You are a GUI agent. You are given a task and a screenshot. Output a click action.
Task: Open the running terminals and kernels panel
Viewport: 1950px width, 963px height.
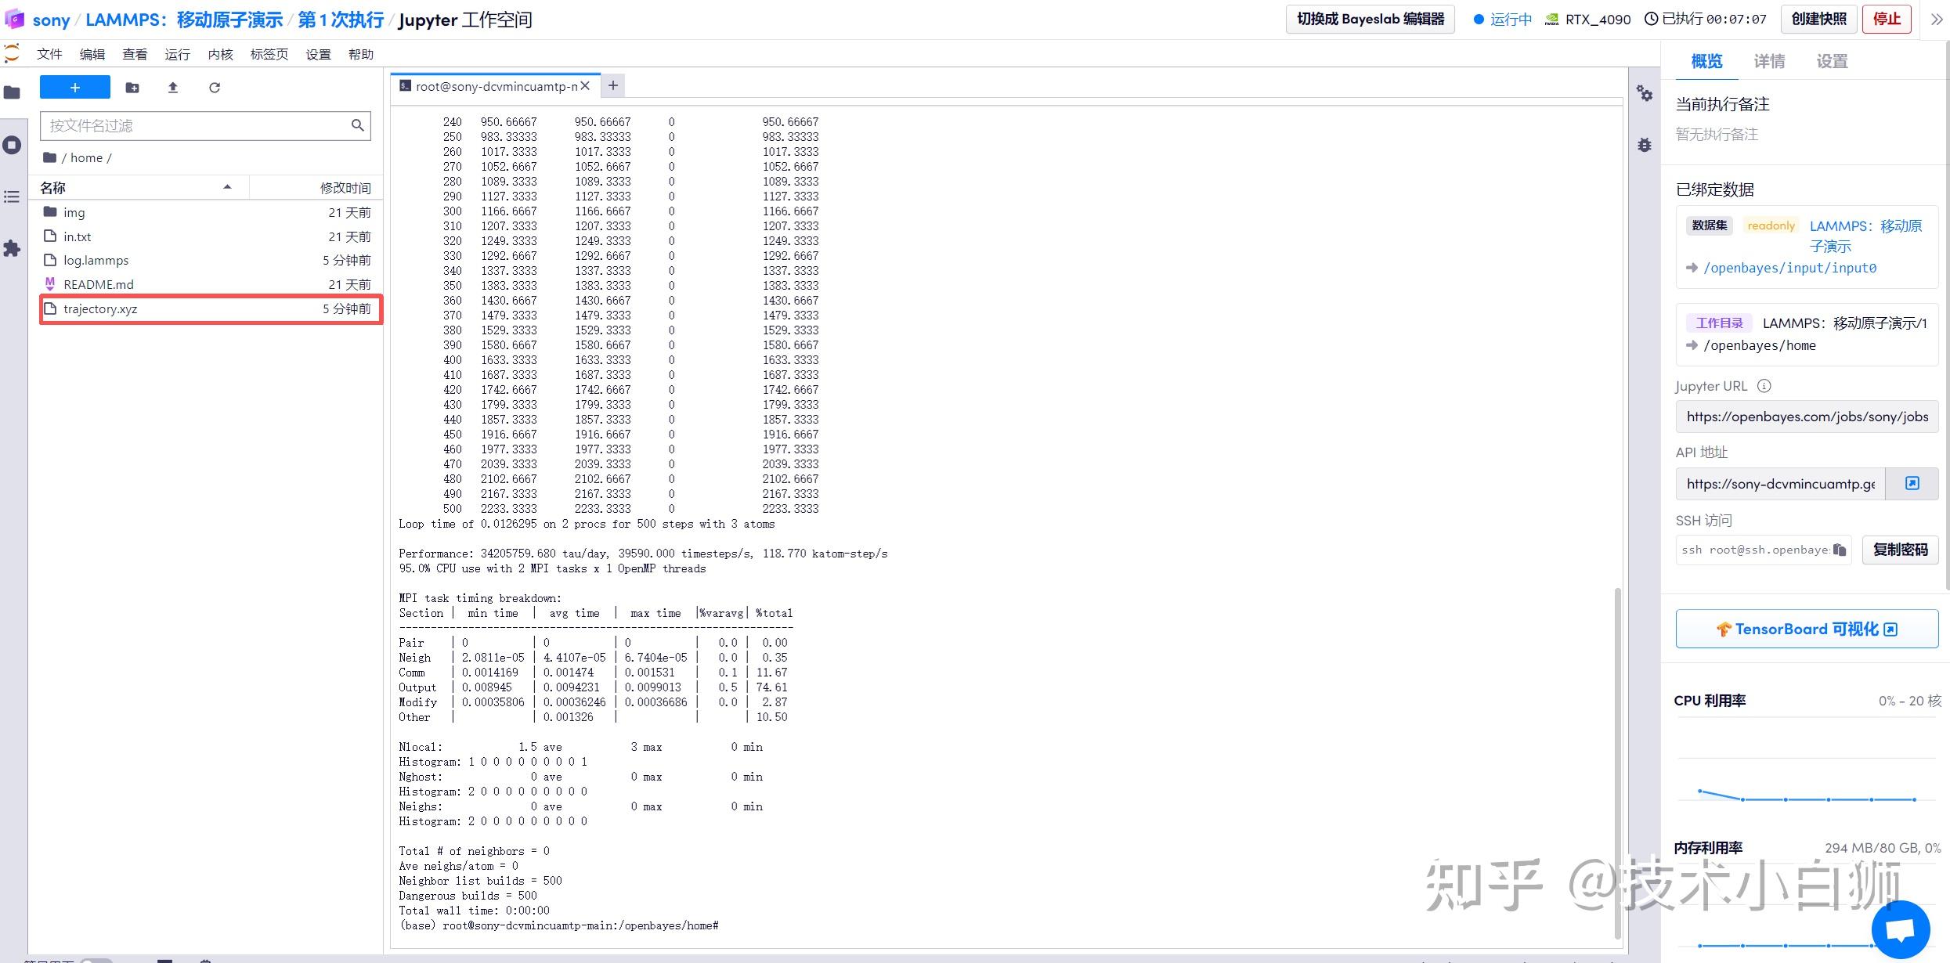pyautogui.click(x=12, y=145)
